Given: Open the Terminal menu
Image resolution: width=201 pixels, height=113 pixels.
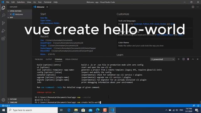Looking at the screenshot, I should point(47,2).
